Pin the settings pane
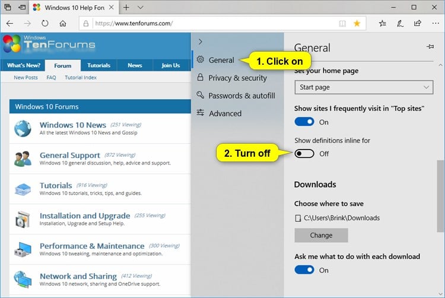 point(430,46)
